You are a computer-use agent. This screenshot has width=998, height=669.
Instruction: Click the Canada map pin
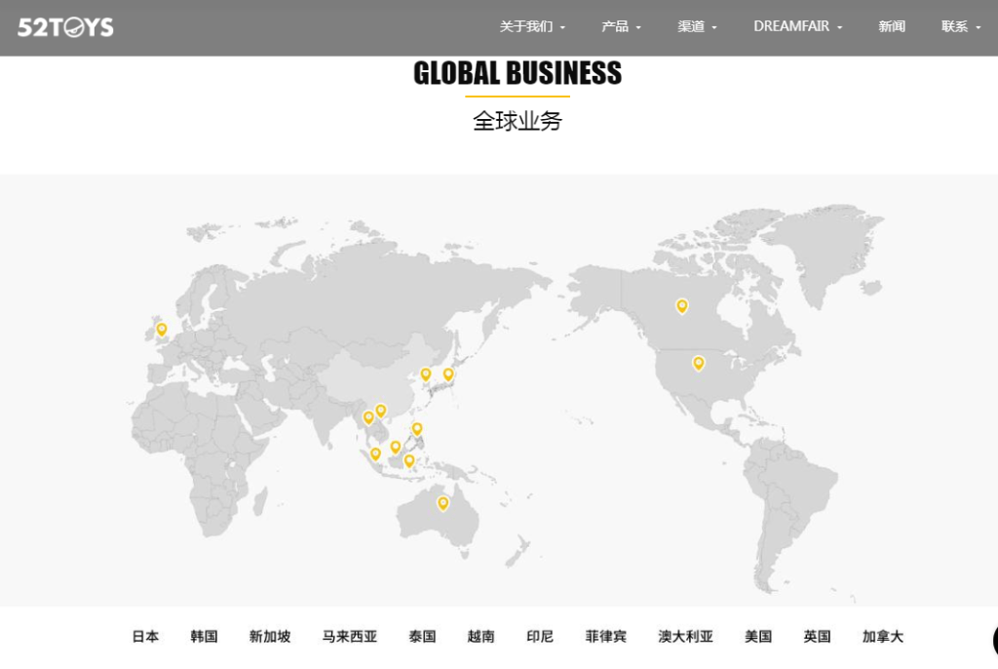[x=681, y=306]
